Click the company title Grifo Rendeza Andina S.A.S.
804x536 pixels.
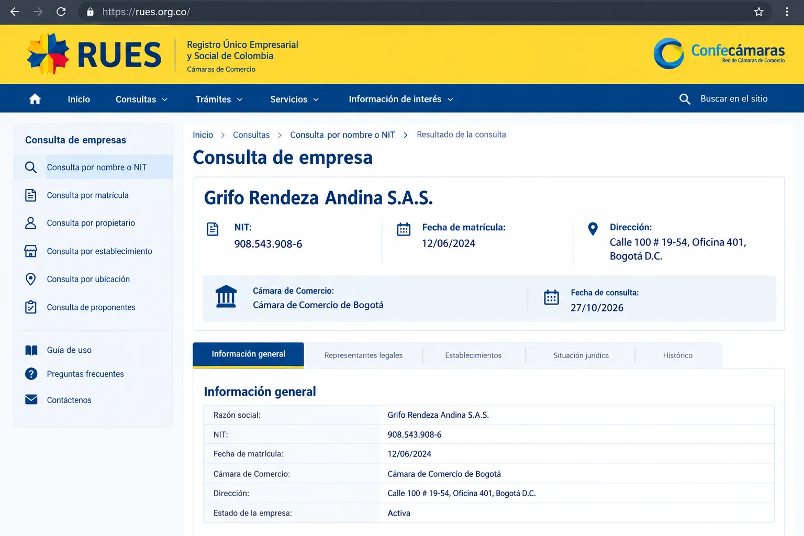point(318,198)
